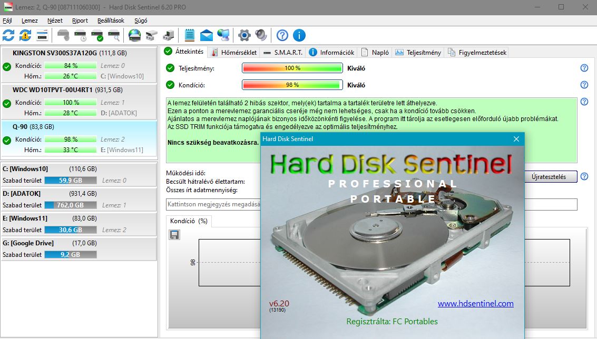Click the blue info toolbar icon
This screenshot has height=339, width=597.
pos(299,35)
